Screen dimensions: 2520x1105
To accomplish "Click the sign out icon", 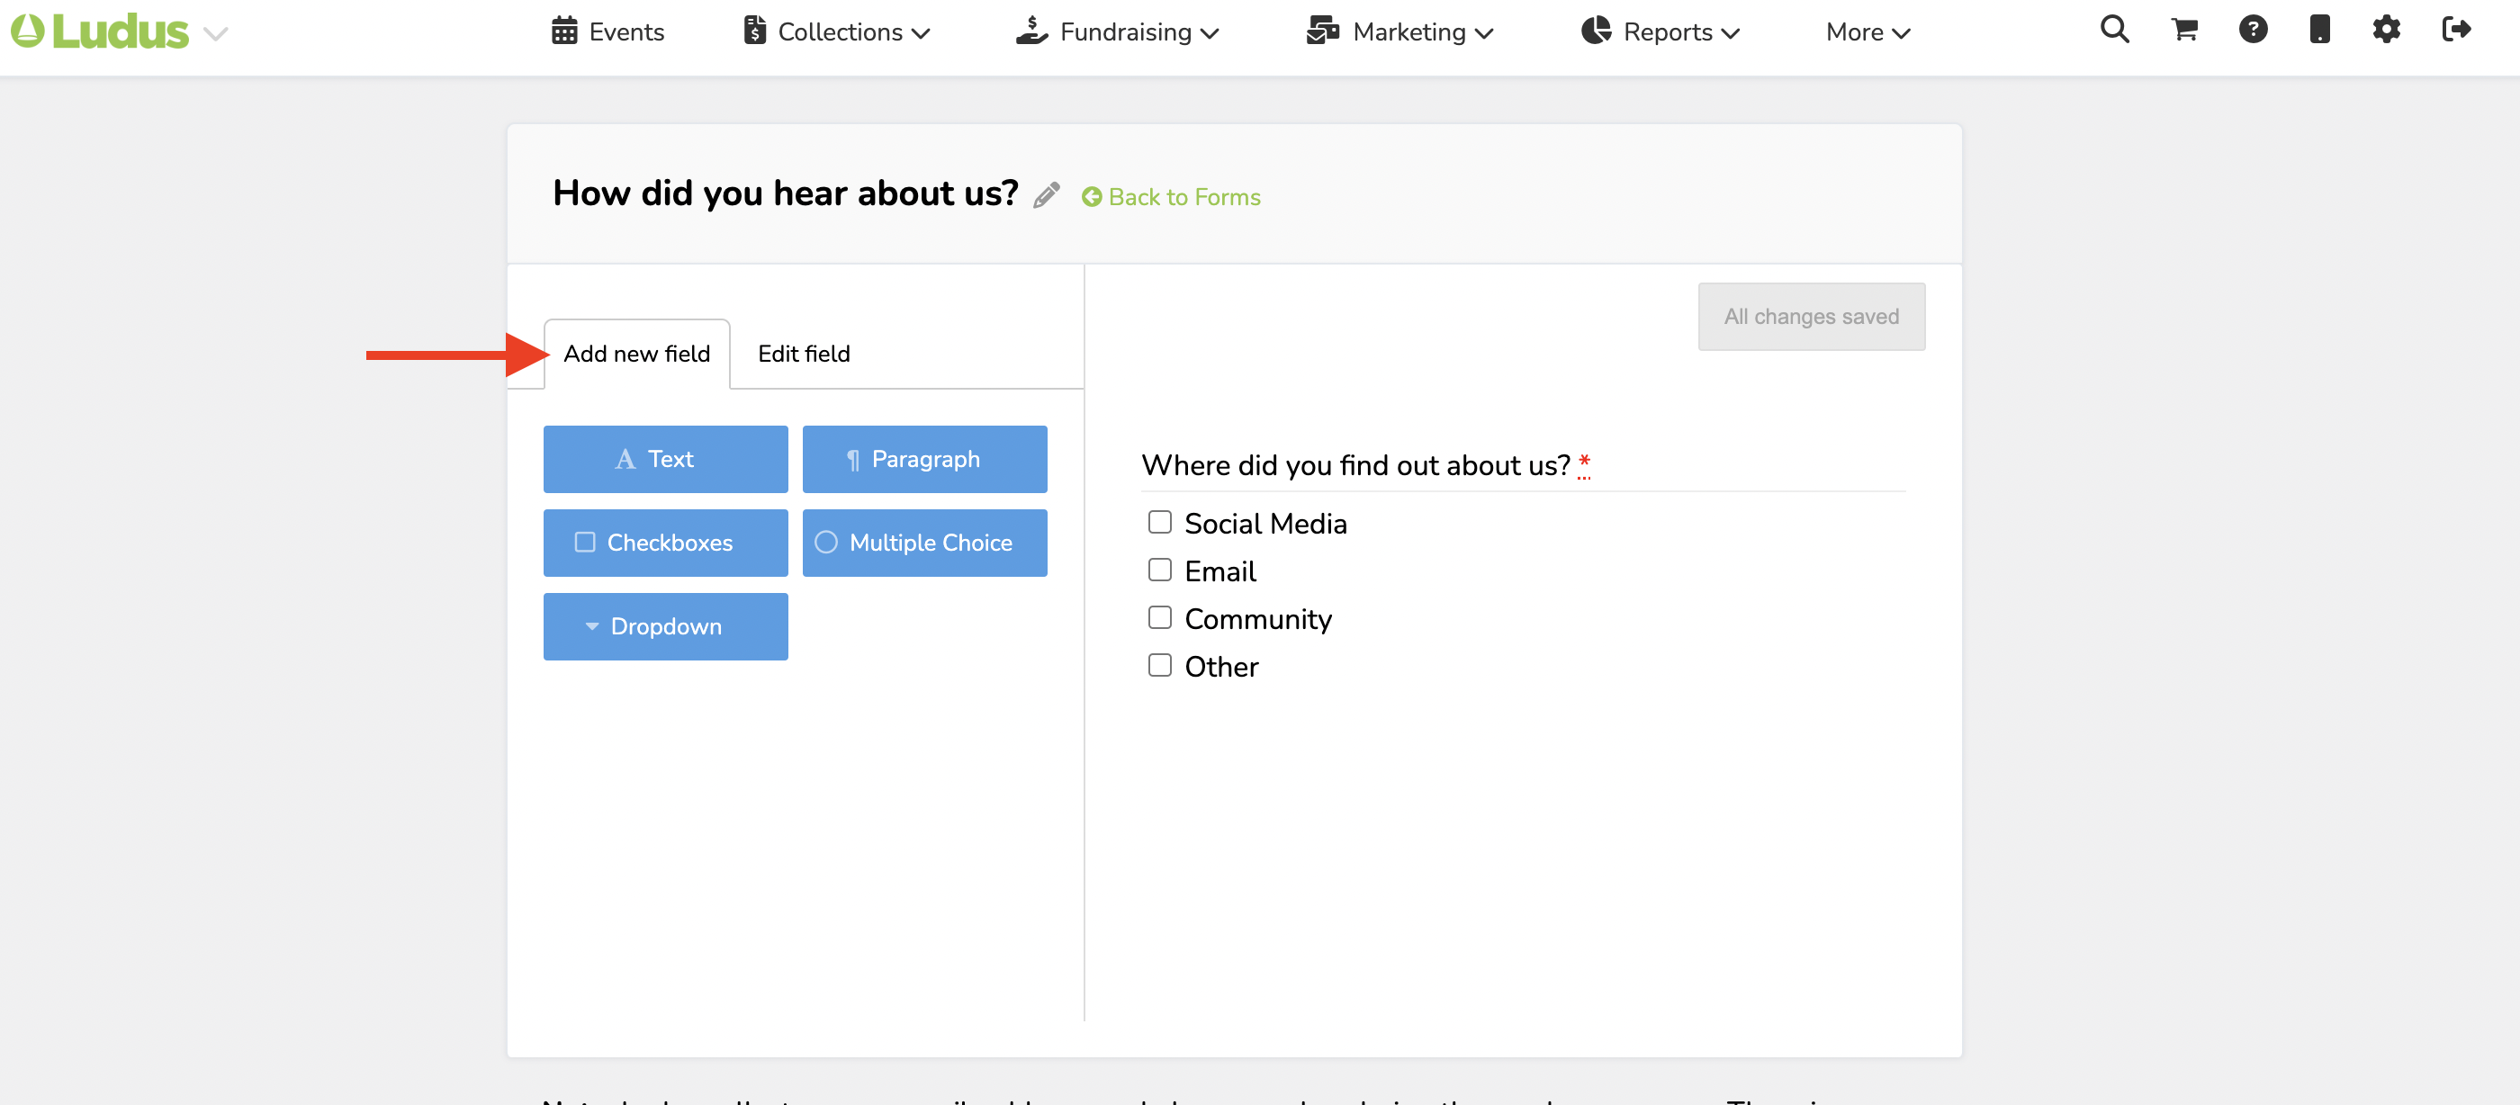I will pyautogui.click(x=2456, y=30).
